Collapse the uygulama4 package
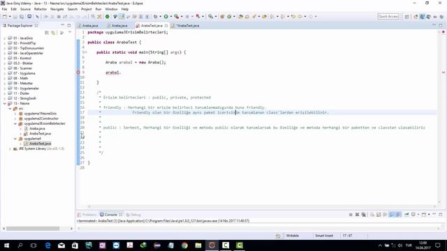The width and height of the screenshot is (447, 251). 15,139
